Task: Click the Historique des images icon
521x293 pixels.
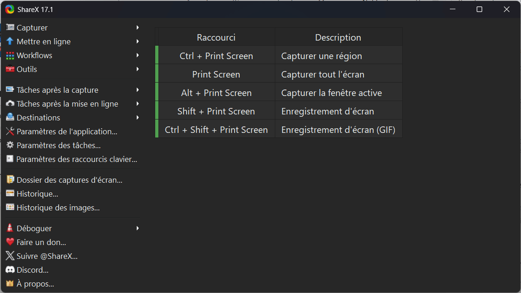Action: (10, 207)
